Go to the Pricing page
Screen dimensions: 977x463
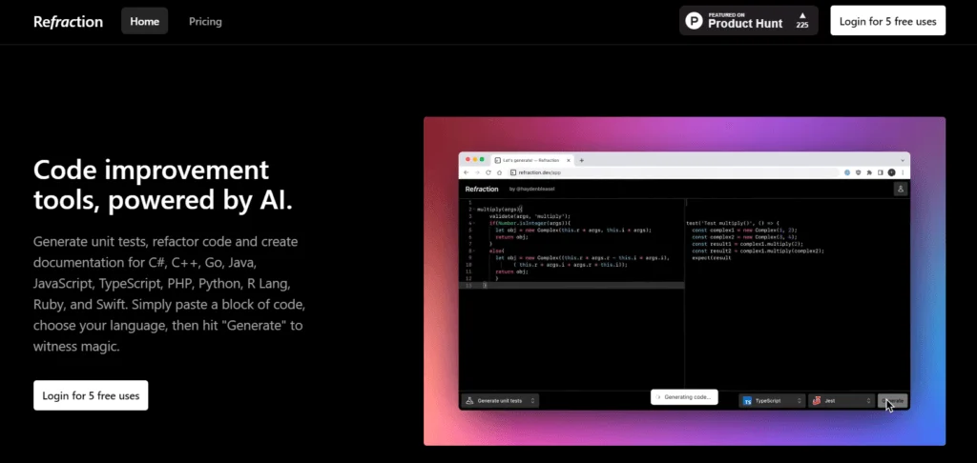[x=205, y=21]
